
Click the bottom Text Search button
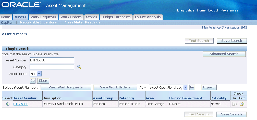(x=199, y=114)
